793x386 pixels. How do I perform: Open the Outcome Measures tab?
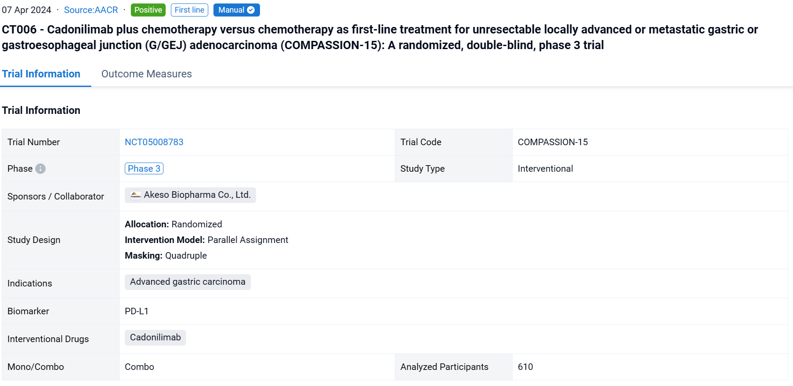click(147, 74)
